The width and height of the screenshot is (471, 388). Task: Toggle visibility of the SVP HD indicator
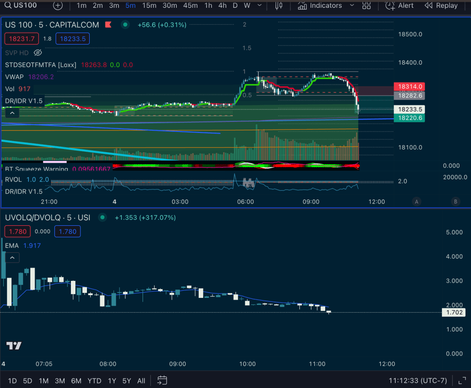click(38, 52)
